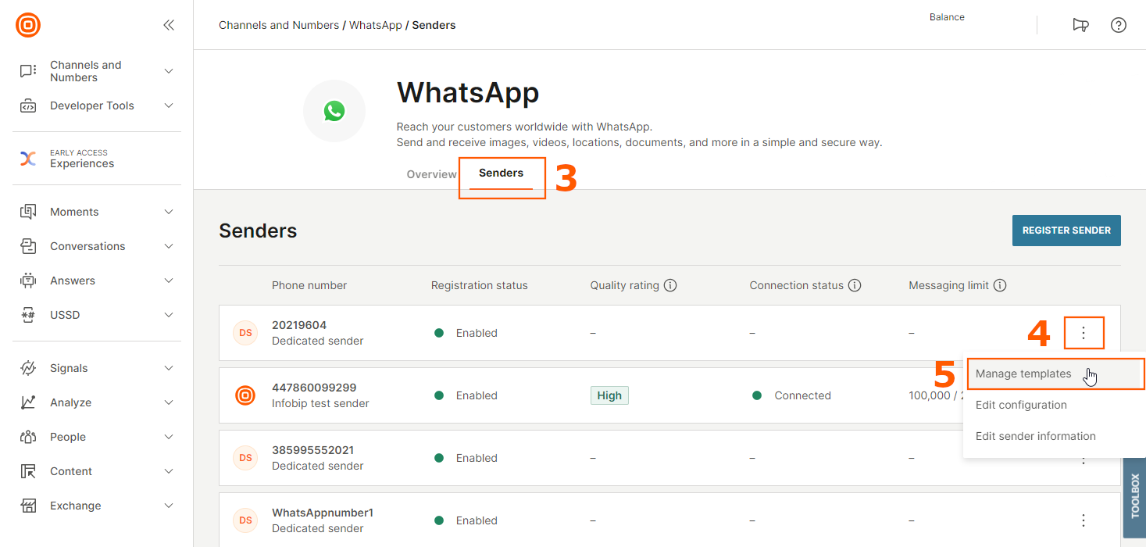Switch to the Overview tab
The height and width of the screenshot is (547, 1146).
pos(431,174)
